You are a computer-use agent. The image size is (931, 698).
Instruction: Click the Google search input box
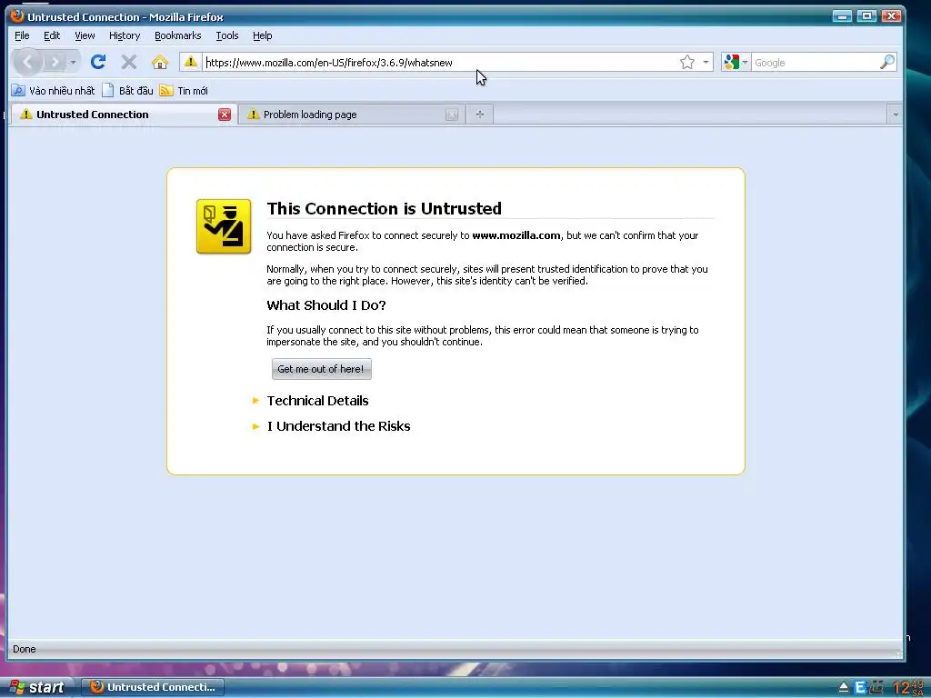pyautogui.click(x=816, y=63)
